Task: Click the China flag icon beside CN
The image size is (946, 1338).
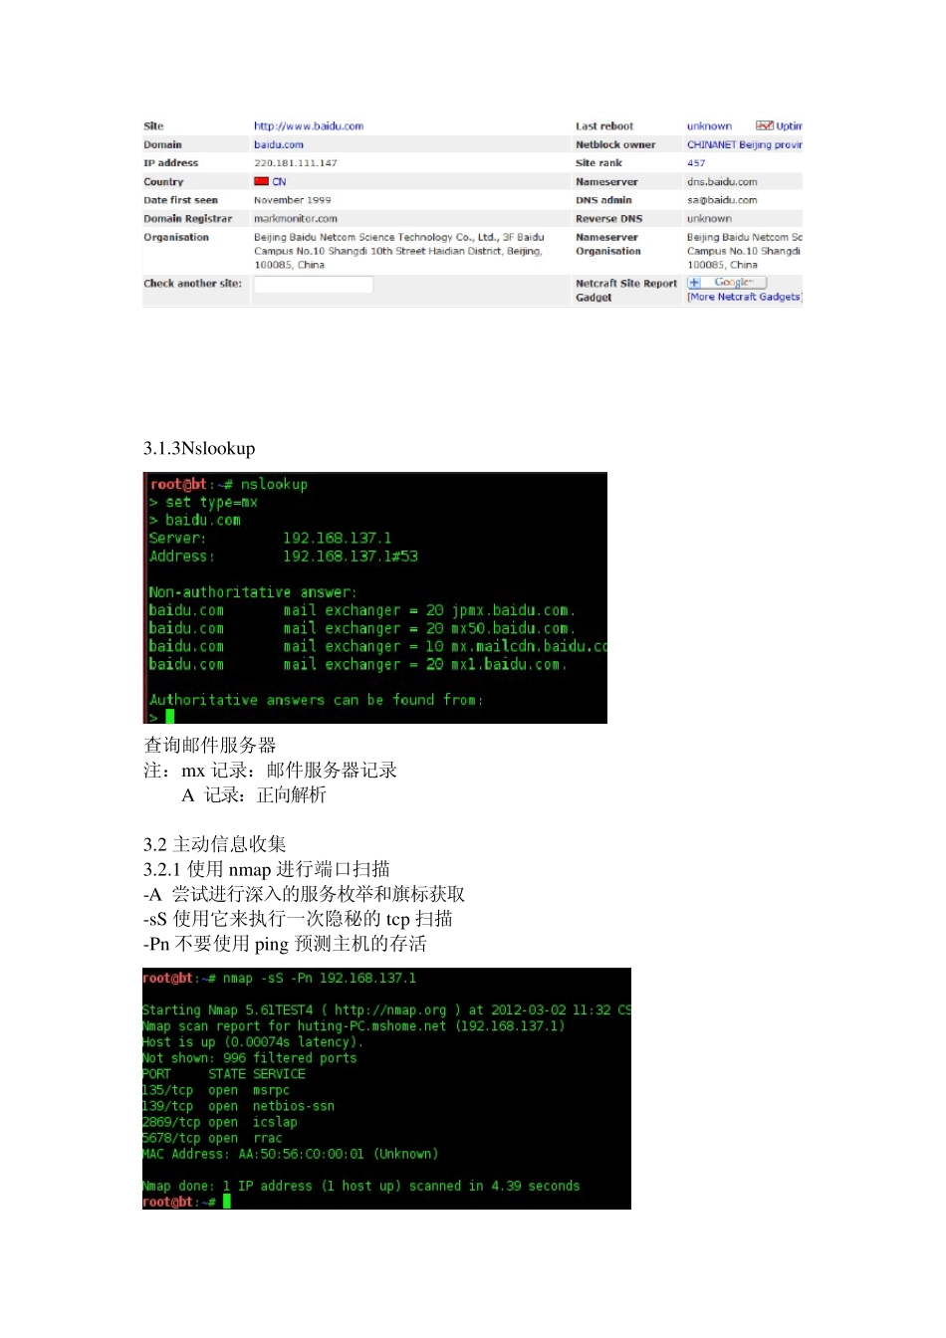Action: click(x=261, y=181)
